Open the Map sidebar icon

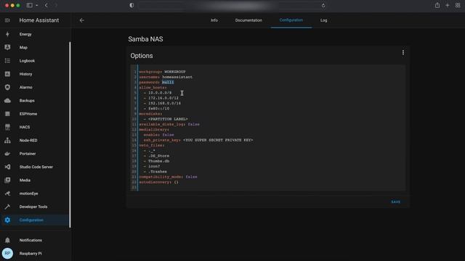coord(7,47)
